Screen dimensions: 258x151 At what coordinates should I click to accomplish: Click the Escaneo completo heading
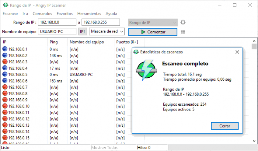[x=185, y=63]
